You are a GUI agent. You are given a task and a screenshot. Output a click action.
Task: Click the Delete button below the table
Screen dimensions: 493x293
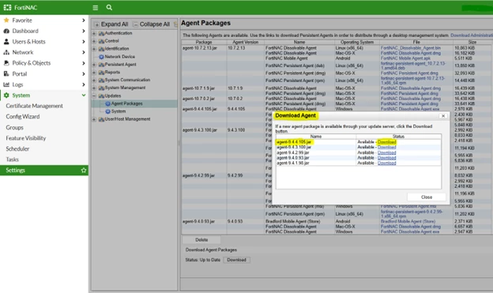(x=201, y=240)
